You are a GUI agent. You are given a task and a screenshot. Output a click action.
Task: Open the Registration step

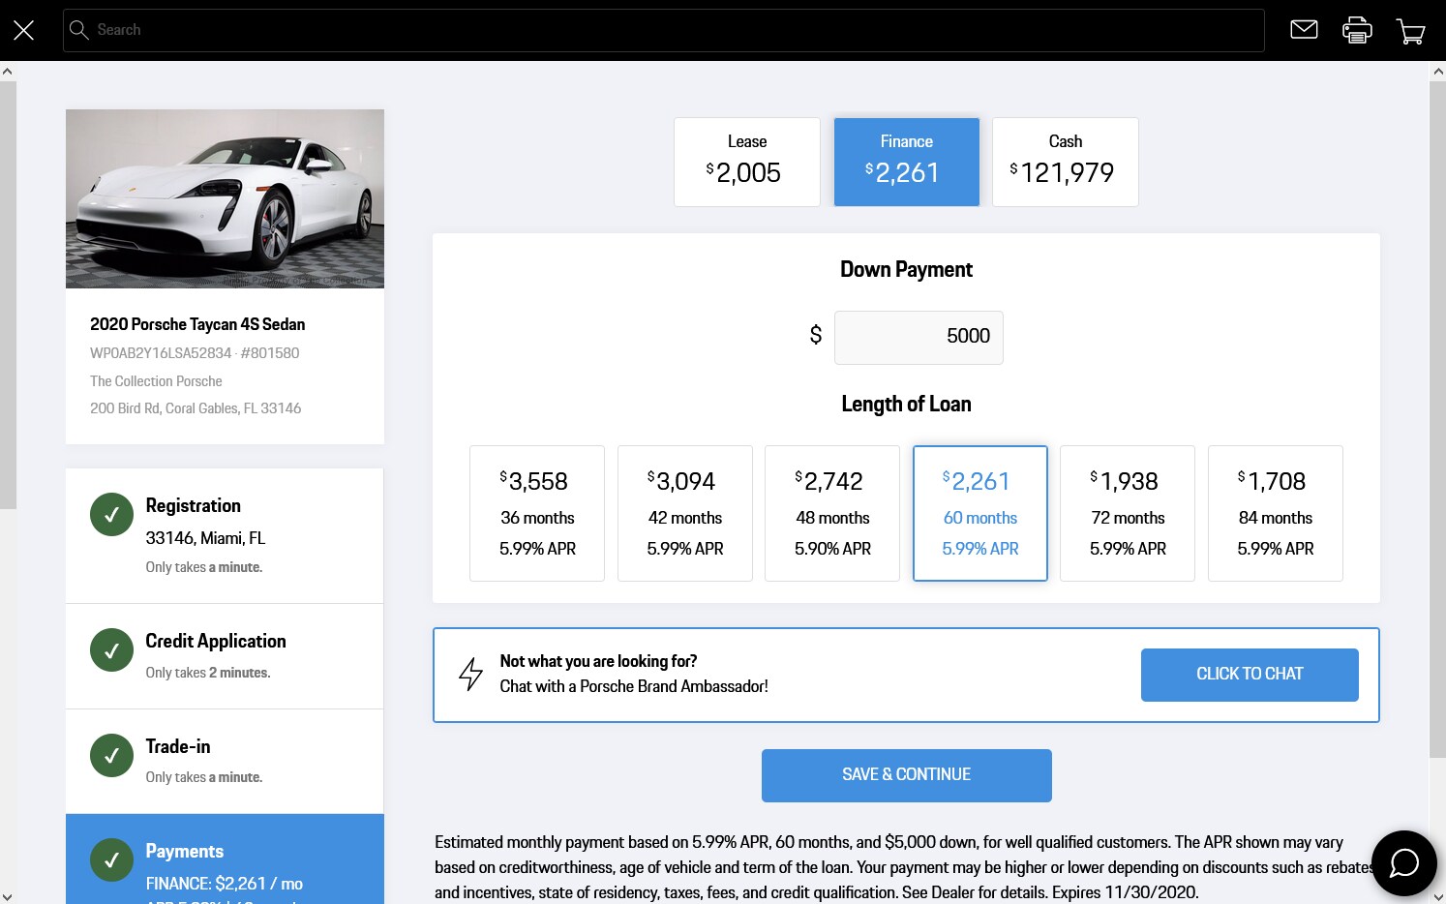[x=225, y=535]
